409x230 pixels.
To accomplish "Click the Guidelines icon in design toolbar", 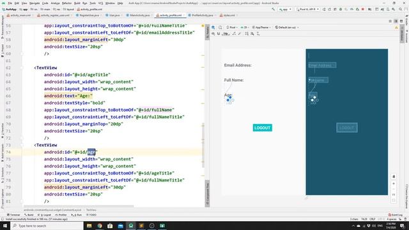I will click(258, 34).
